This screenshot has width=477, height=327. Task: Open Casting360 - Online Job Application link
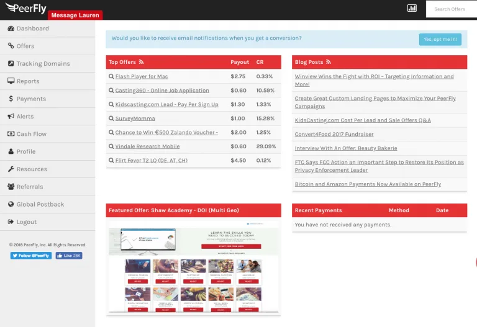162,91
